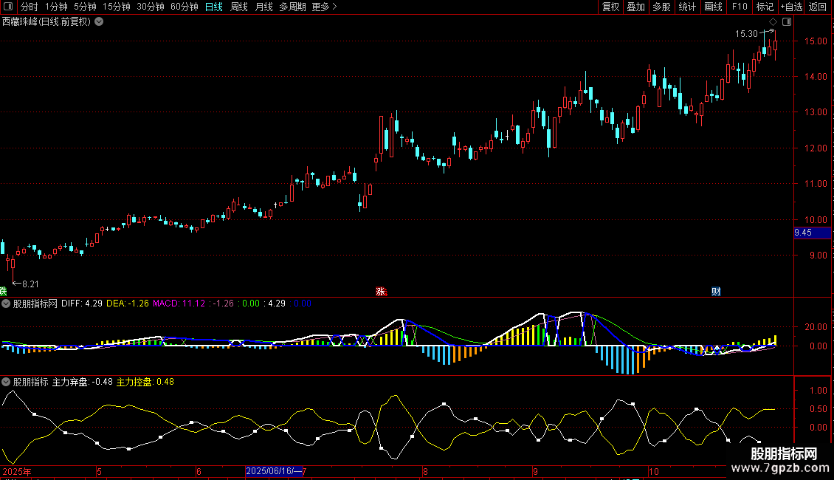This screenshot has height=480, width=834.
Task: Switch to 1分钟 period
Action: coord(56,7)
